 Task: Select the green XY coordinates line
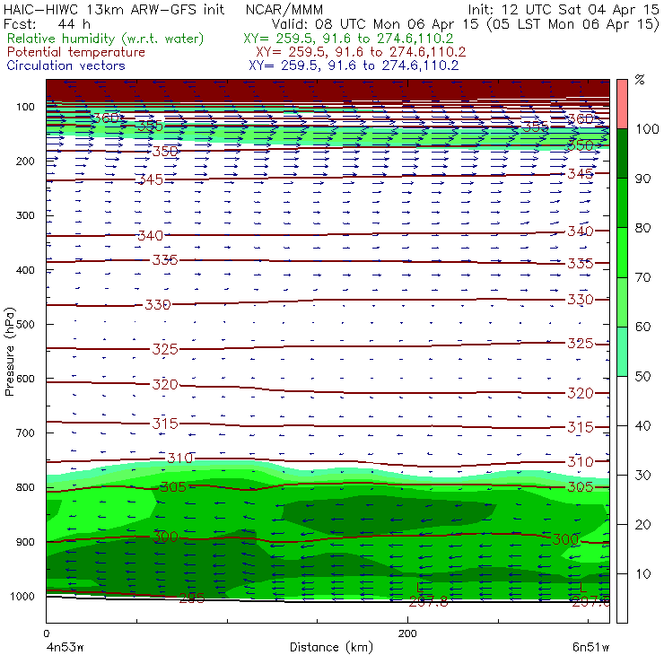pos(348,39)
